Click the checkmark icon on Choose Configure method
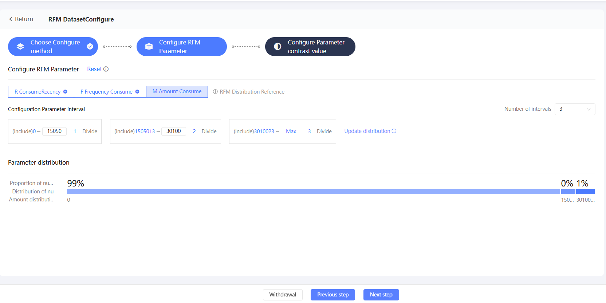Viewport: 606px width, 303px height. (x=90, y=47)
